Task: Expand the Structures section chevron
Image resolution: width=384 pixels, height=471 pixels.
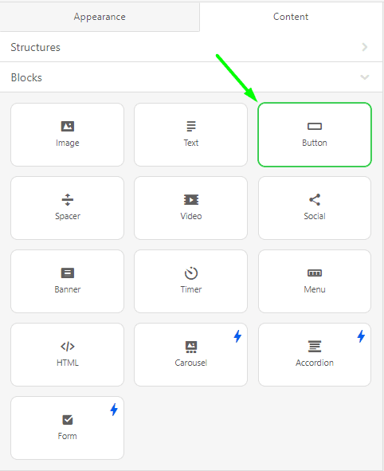Action: coord(365,47)
